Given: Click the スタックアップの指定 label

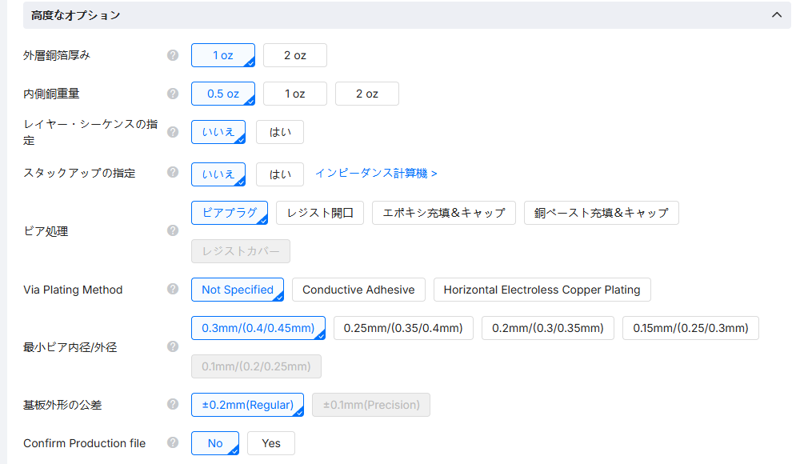Looking at the screenshot, I should coord(79,173).
